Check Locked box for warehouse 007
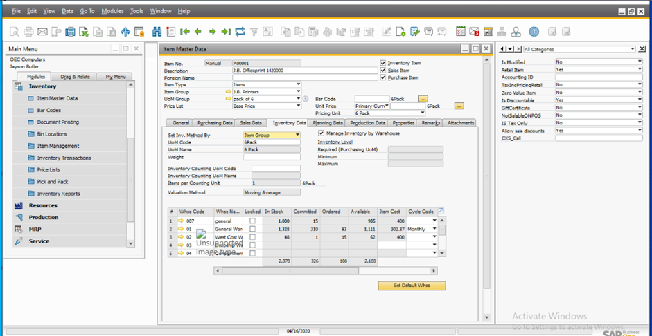This screenshot has width=652, height=336. point(252,221)
